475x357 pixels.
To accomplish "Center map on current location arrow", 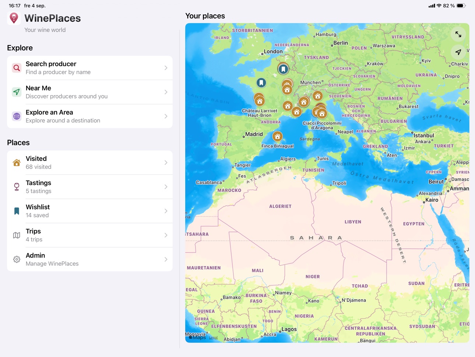I will [x=458, y=52].
